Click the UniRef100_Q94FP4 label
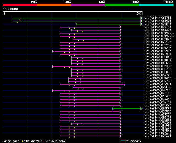 (x=158, y=109)
